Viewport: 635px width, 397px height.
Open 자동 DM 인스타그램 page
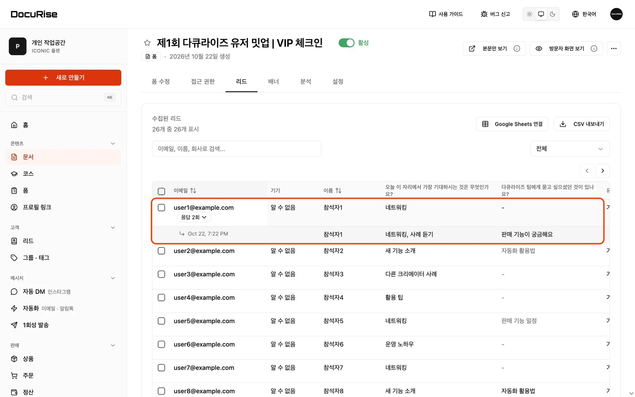(63, 292)
